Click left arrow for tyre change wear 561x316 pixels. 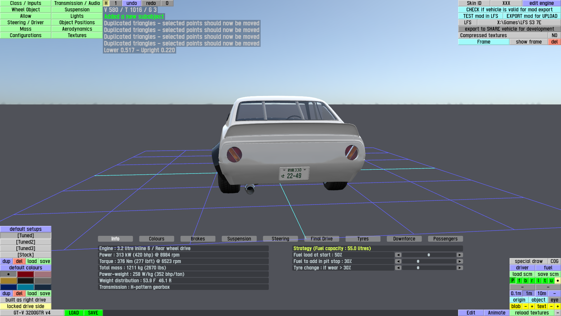click(x=398, y=268)
